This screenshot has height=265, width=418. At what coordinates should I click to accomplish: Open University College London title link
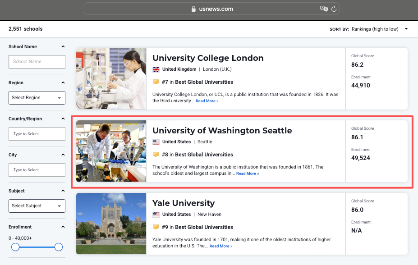[x=208, y=58]
